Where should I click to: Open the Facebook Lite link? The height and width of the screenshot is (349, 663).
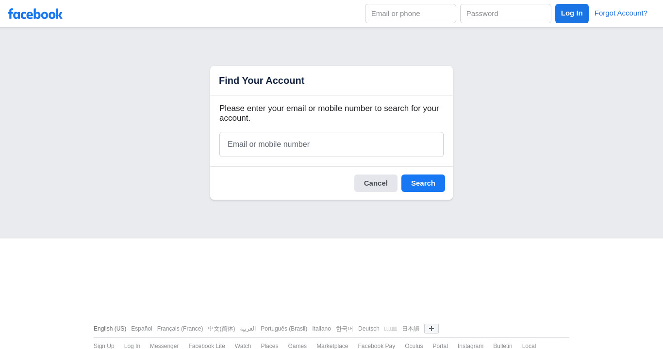(207, 346)
